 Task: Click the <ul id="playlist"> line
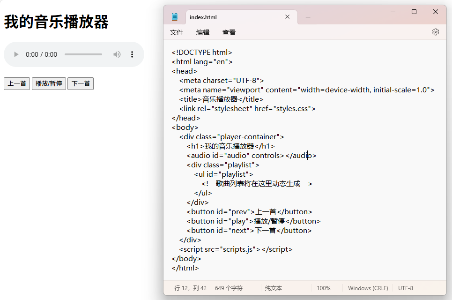pyautogui.click(x=224, y=174)
